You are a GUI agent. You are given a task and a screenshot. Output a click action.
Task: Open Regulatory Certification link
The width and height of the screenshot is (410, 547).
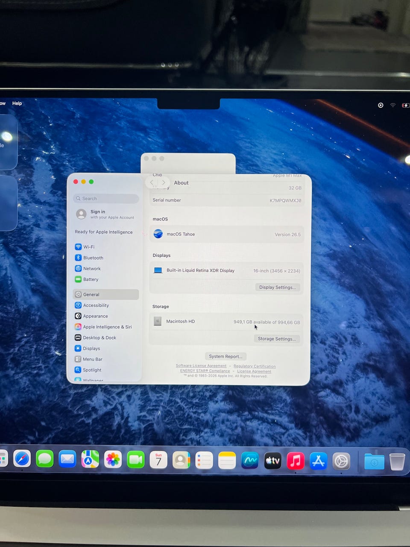click(x=255, y=366)
